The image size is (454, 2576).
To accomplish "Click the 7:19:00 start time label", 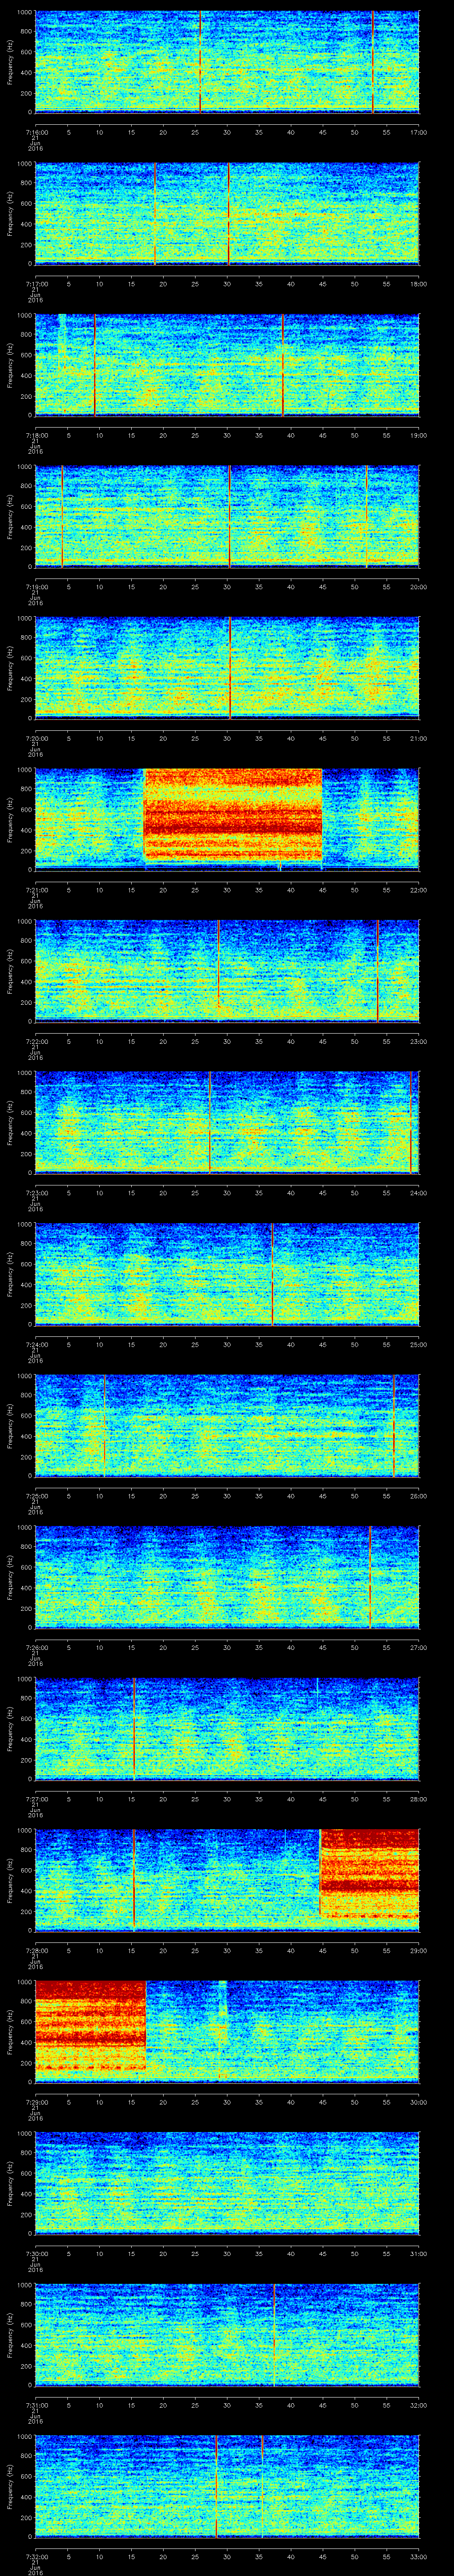I will pos(36,586).
